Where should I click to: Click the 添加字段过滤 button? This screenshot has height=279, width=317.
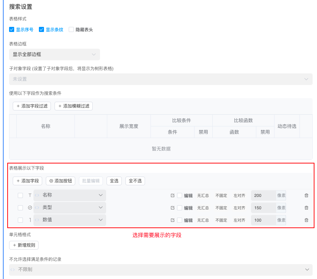(x=32, y=106)
